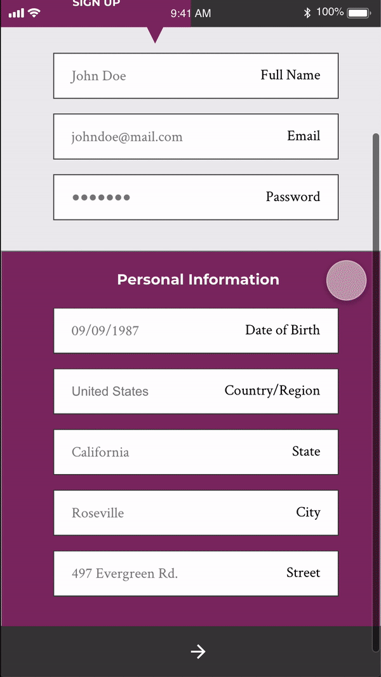Image resolution: width=381 pixels, height=677 pixels.
Task: Tap the 100% battery percentage text
Action: 330,12
